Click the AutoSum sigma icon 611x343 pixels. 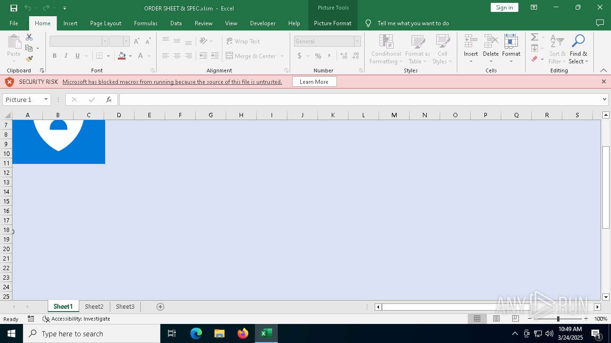coord(535,37)
